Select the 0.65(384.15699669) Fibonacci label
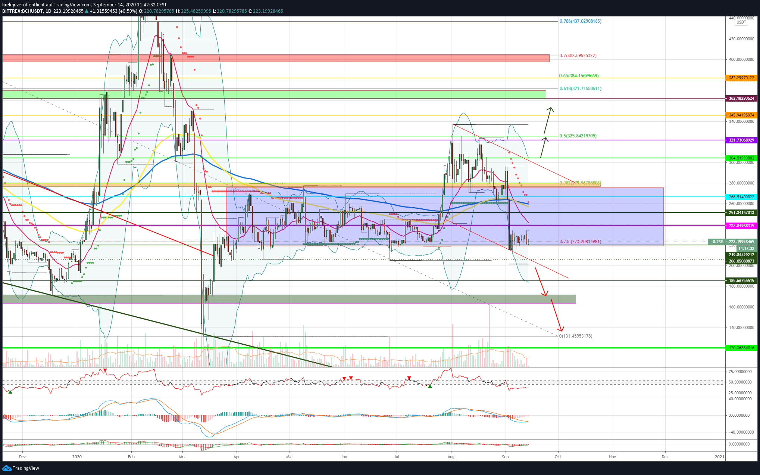Viewport: 760px width, 475px height. 579,76
